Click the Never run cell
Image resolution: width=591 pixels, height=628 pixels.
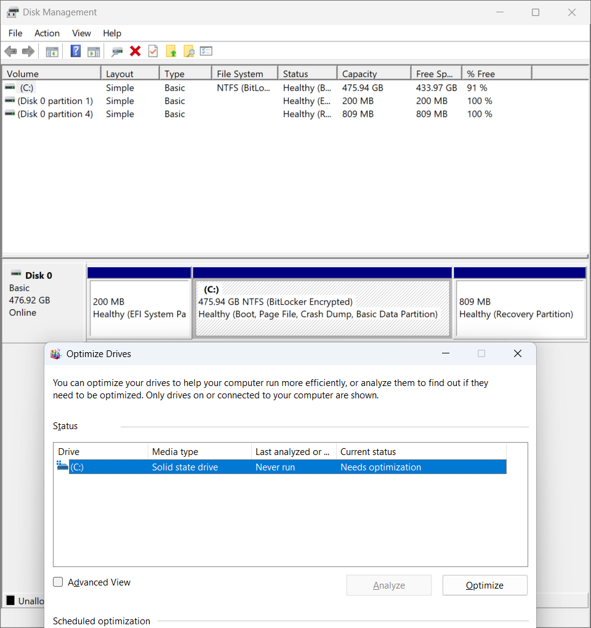click(275, 467)
